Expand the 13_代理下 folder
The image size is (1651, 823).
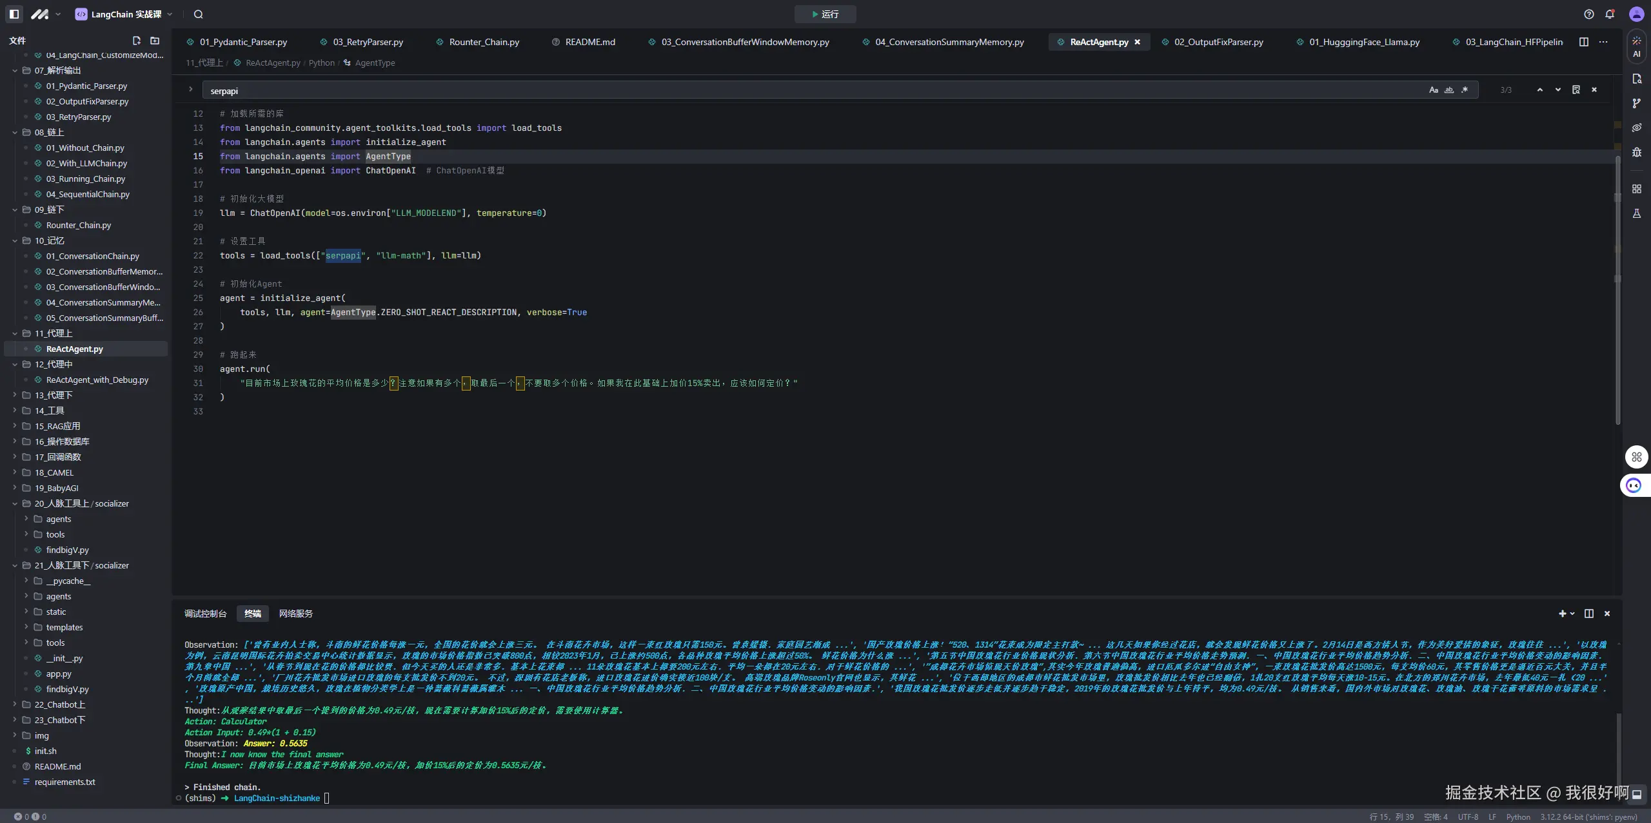coord(15,395)
